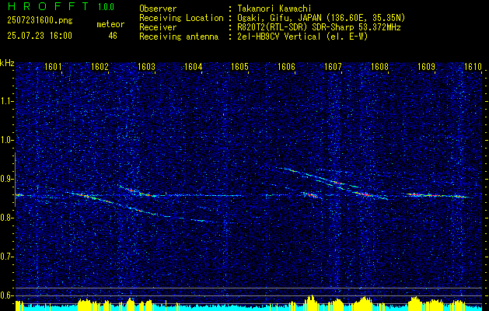Screen dimensions: 489x311
Task: Click the HROFFT title text
Action: click(48, 6)
